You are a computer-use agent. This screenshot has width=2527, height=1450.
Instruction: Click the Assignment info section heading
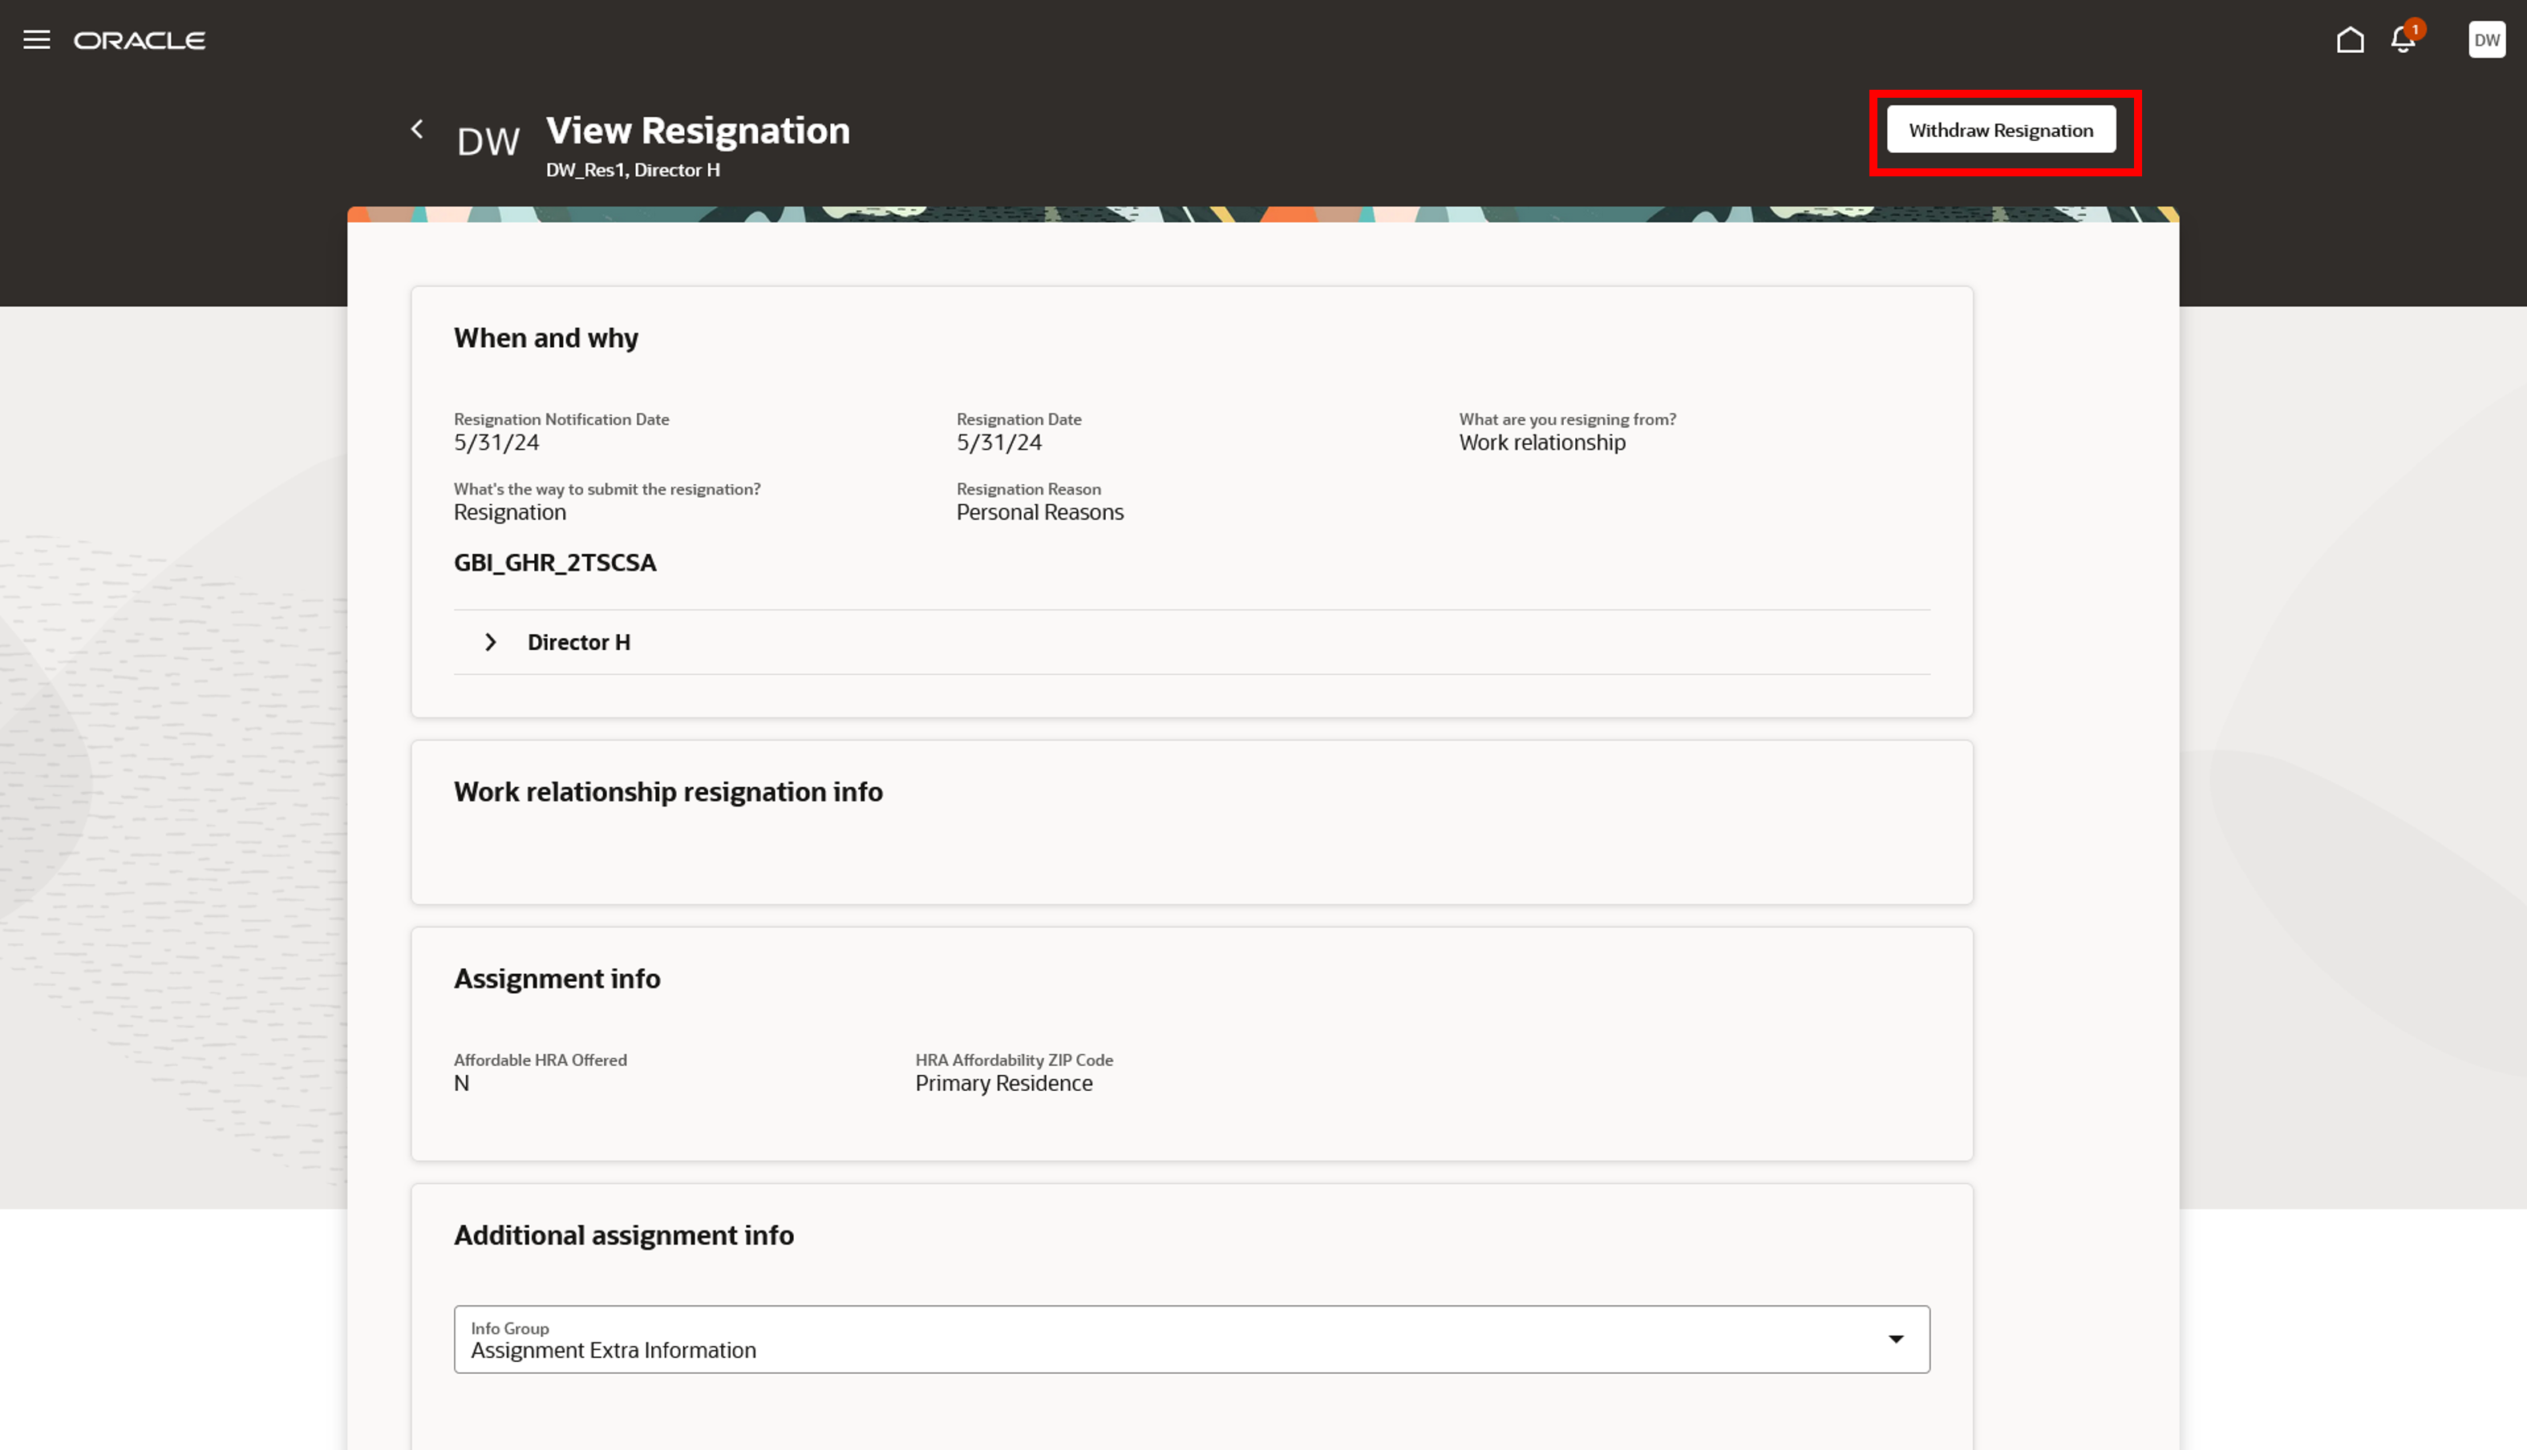(x=557, y=979)
